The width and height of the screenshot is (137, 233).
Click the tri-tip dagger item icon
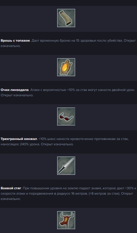pos(66,166)
